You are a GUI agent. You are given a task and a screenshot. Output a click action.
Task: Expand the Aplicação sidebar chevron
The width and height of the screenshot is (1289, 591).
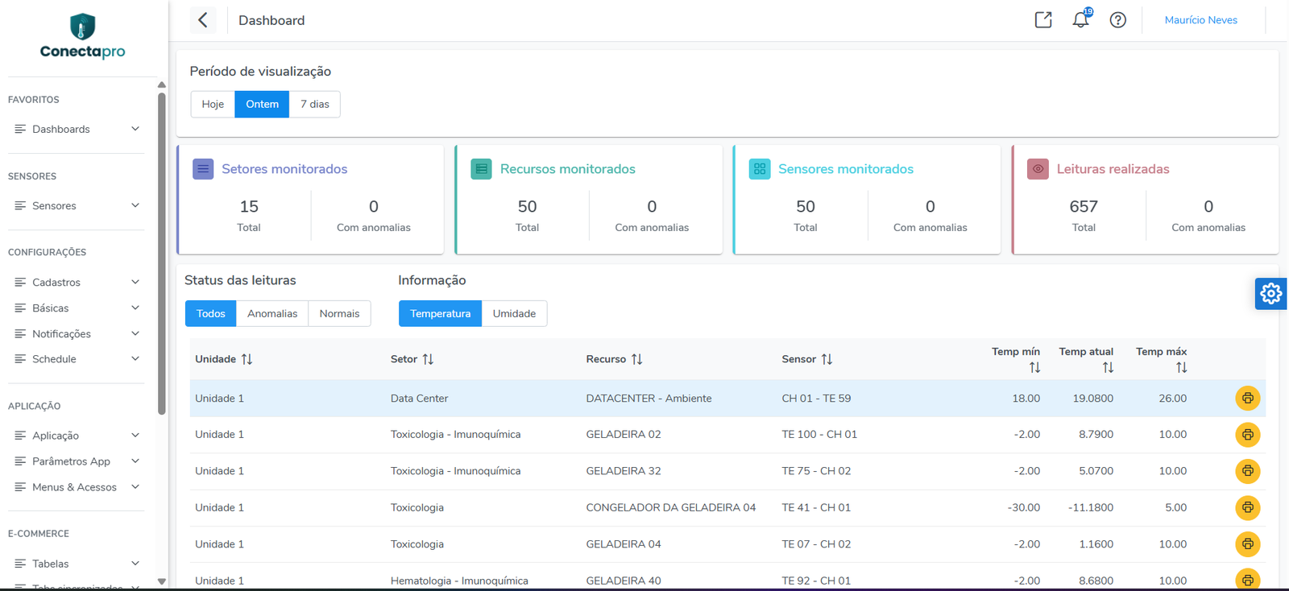tap(135, 435)
